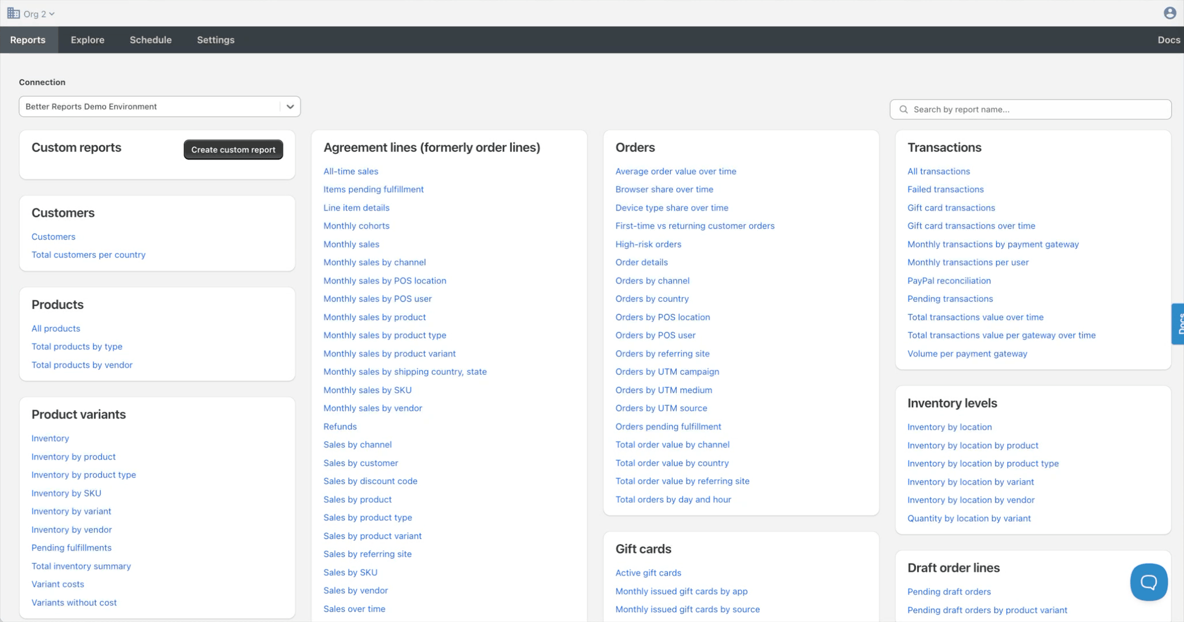Open Total customers per country report
The image size is (1184, 622).
click(x=88, y=255)
